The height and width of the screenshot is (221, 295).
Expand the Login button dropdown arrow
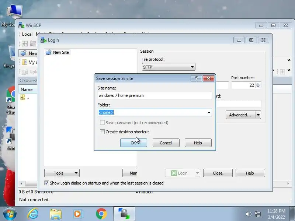(x=197, y=173)
